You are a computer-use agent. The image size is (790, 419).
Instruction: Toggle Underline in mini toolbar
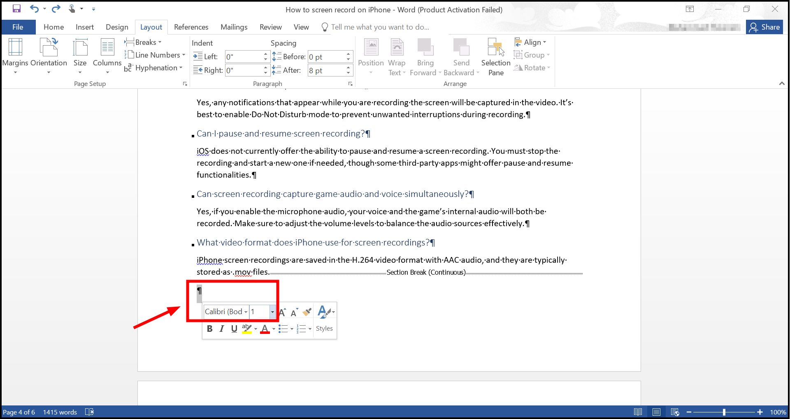234,329
